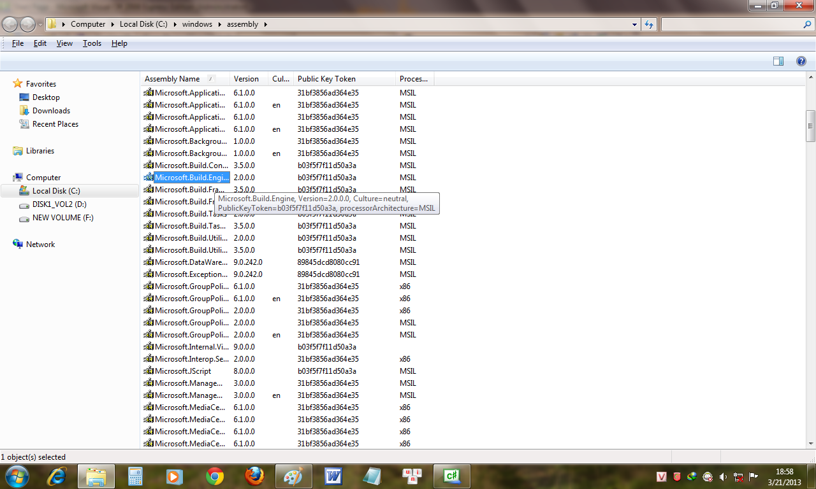
Task: Open the Calculator taskbar icon
Action: [136, 476]
